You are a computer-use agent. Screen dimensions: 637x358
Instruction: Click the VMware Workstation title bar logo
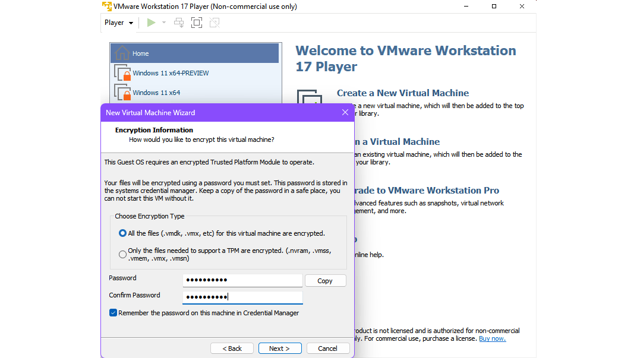pos(107,7)
